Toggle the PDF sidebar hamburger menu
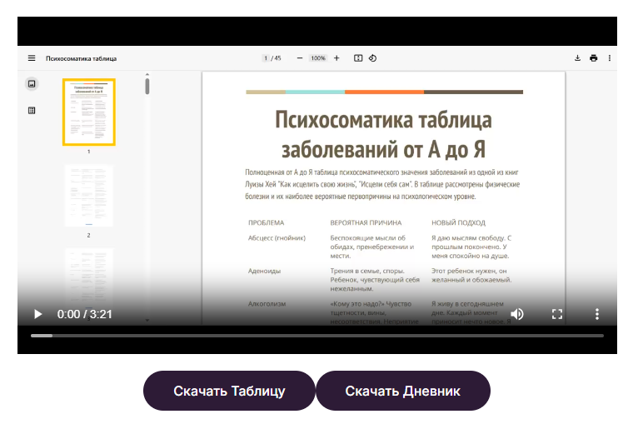Viewport: 633px width, 429px height. click(x=32, y=58)
